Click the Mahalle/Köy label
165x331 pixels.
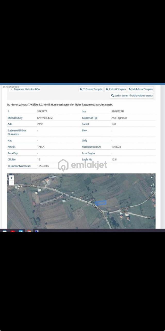point(15,118)
